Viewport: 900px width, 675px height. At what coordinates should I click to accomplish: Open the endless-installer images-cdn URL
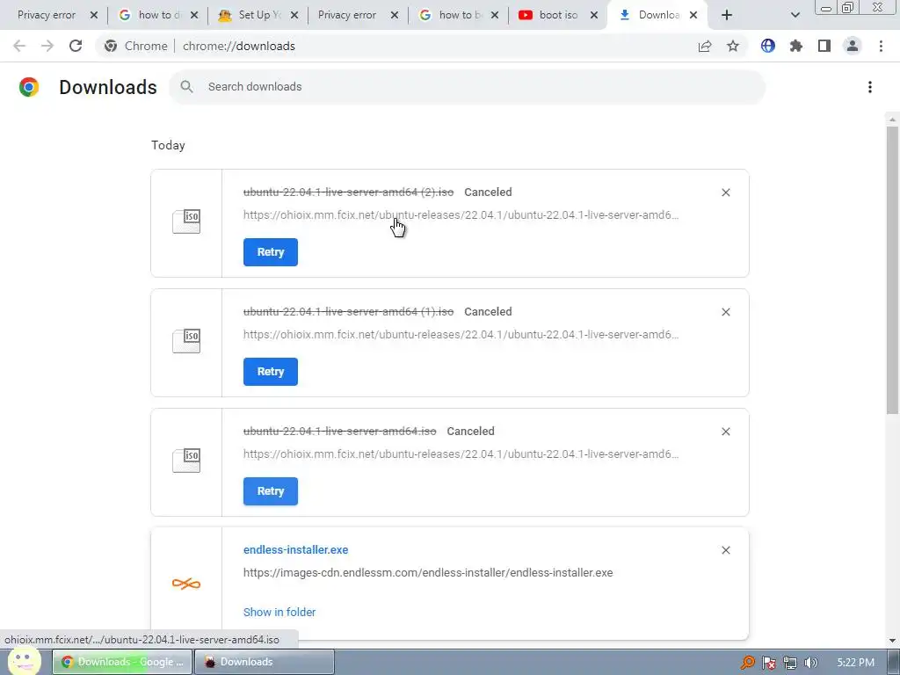tap(428, 573)
